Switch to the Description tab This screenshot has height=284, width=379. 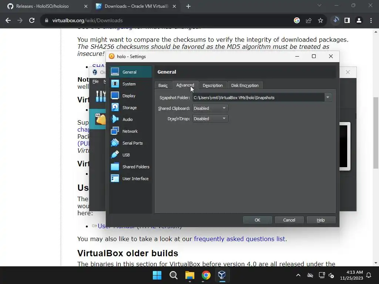pos(213,85)
